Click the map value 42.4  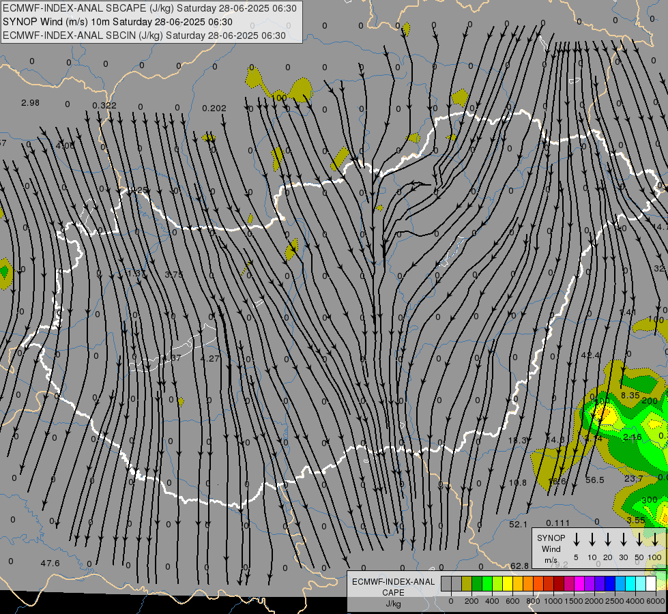pos(590,355)
